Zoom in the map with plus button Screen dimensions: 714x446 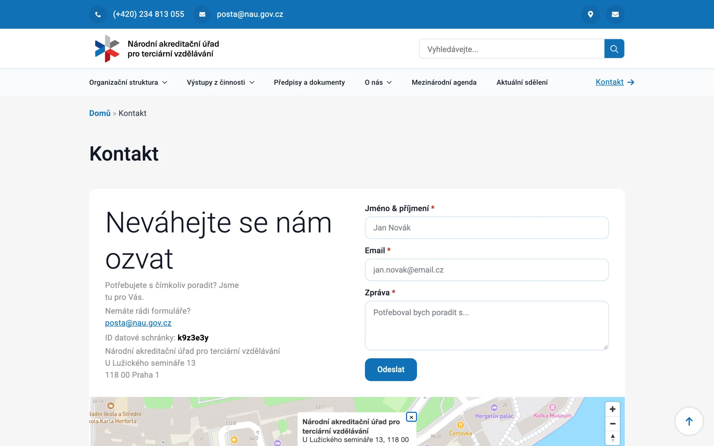[612, 409]
